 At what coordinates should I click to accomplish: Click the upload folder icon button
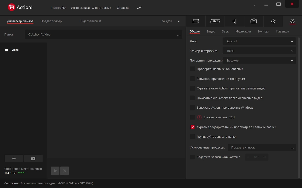[33, 158]
